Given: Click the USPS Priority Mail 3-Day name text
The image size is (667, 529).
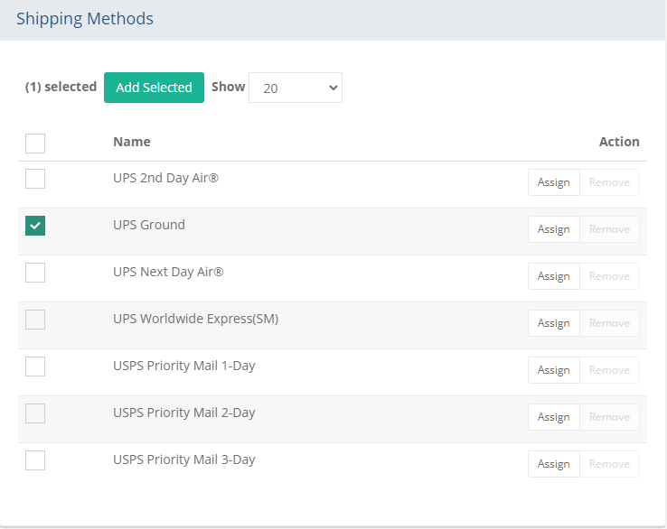Looking at the screenshot, I should [184, 459].
